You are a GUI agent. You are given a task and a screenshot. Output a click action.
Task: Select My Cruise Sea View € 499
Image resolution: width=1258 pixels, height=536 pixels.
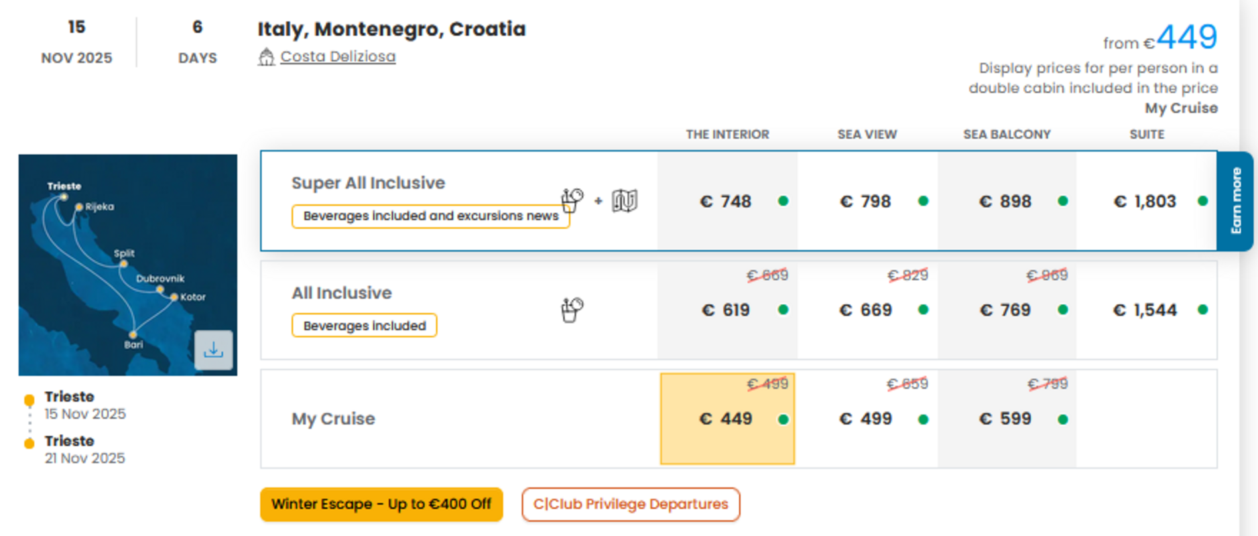(x=867, y=419)
